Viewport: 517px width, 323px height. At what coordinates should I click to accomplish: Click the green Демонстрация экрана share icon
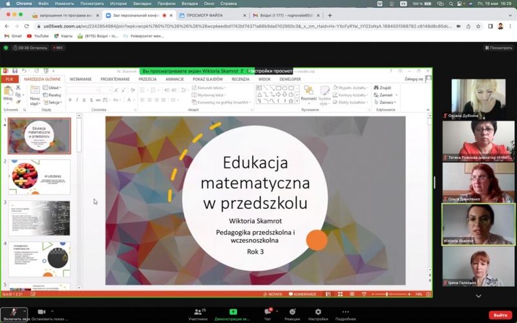click(x=233, y=312)
